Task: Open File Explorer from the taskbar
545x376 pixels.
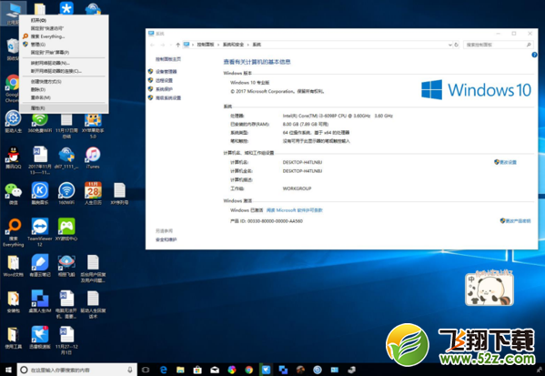Action: pyautogui.click(x=180, y=370)
